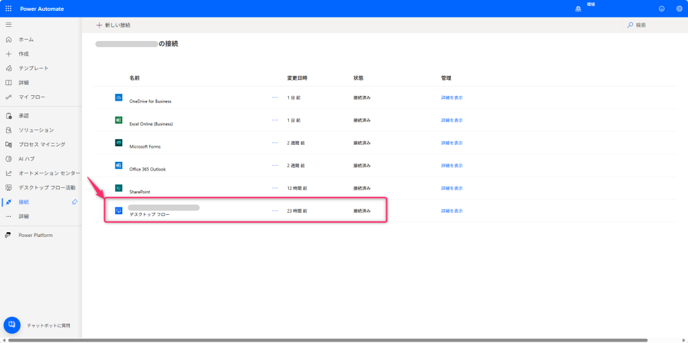
Task: Click 状態 column header
Action: pyautogui.click(x=359, y=78)
